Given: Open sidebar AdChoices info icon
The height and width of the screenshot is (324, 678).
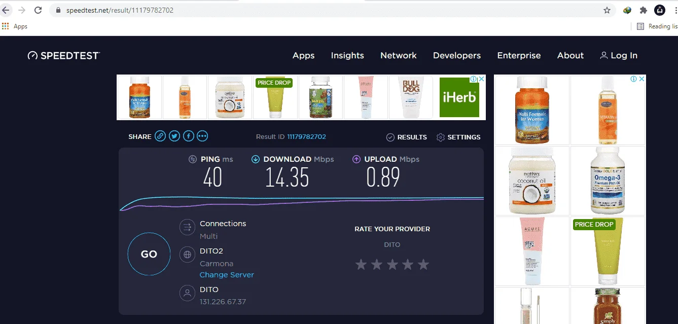Looking at the screenshot, I should tap(634, 79).
